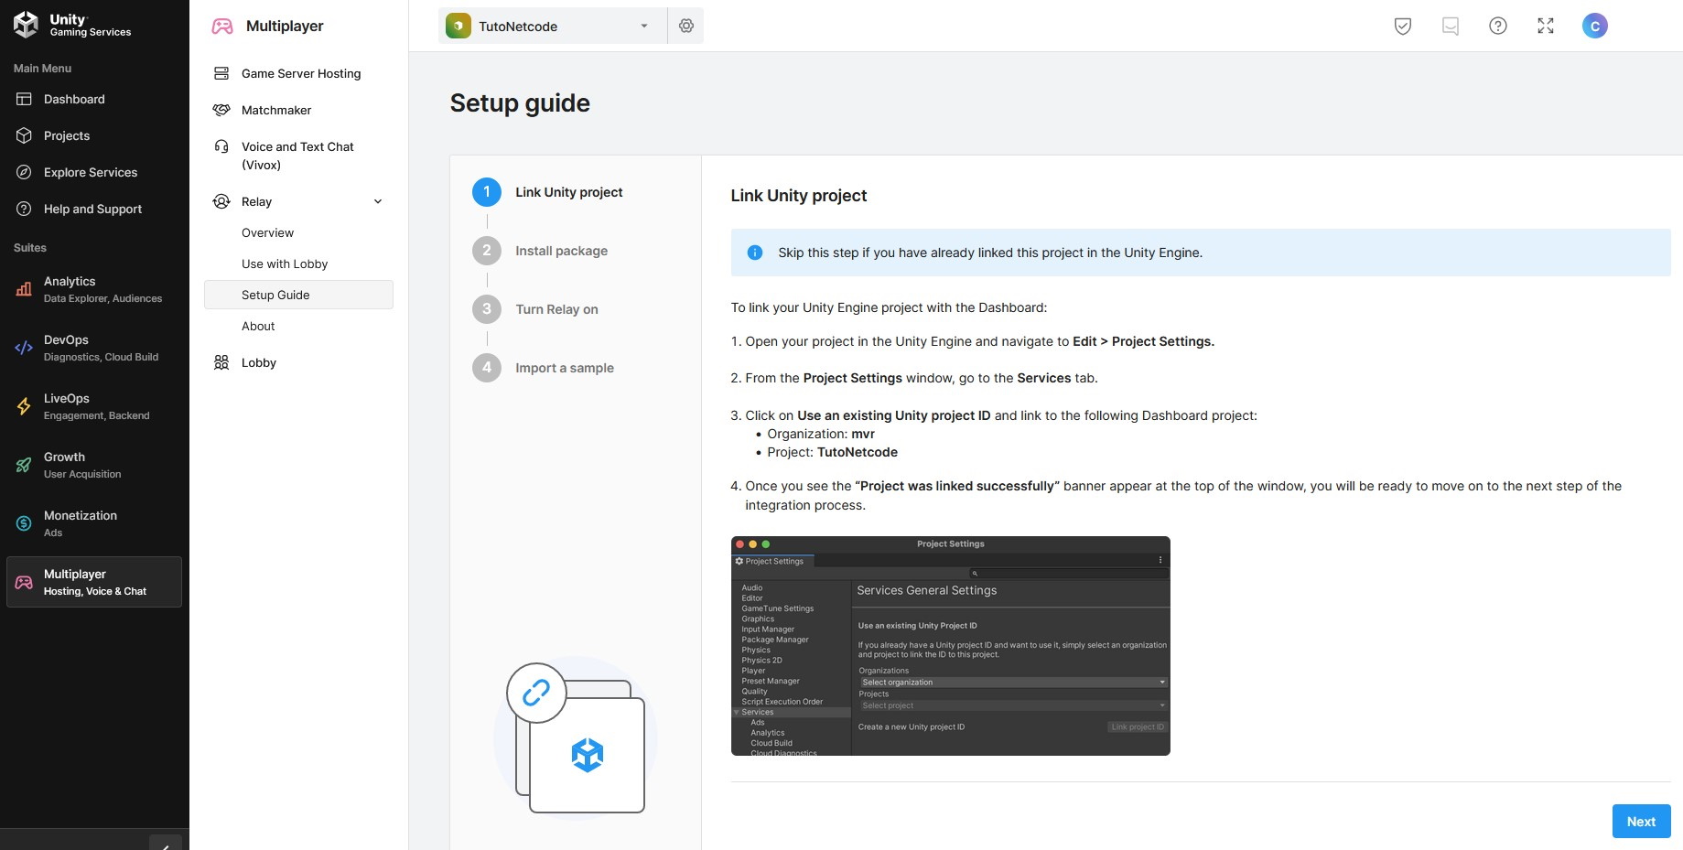
Task: Open Lobby section
Action: [259, 362]
